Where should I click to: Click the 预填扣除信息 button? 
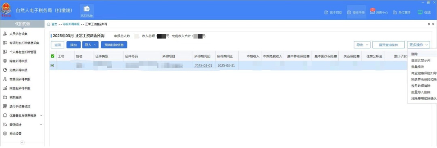(114, 45)
